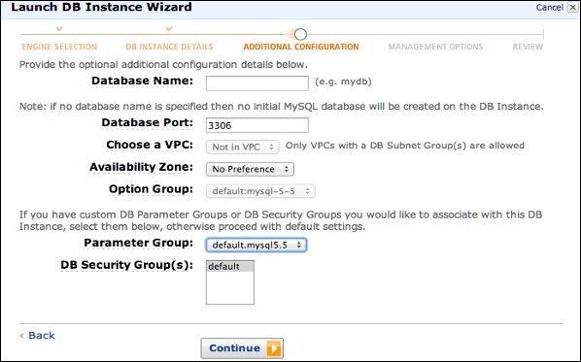
Task: Close the wizard with the X icon
Action: (573, 8)
